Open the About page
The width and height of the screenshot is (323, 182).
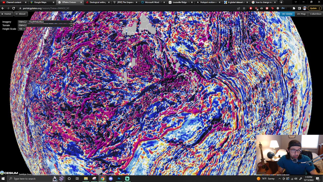tap(20, 14)
